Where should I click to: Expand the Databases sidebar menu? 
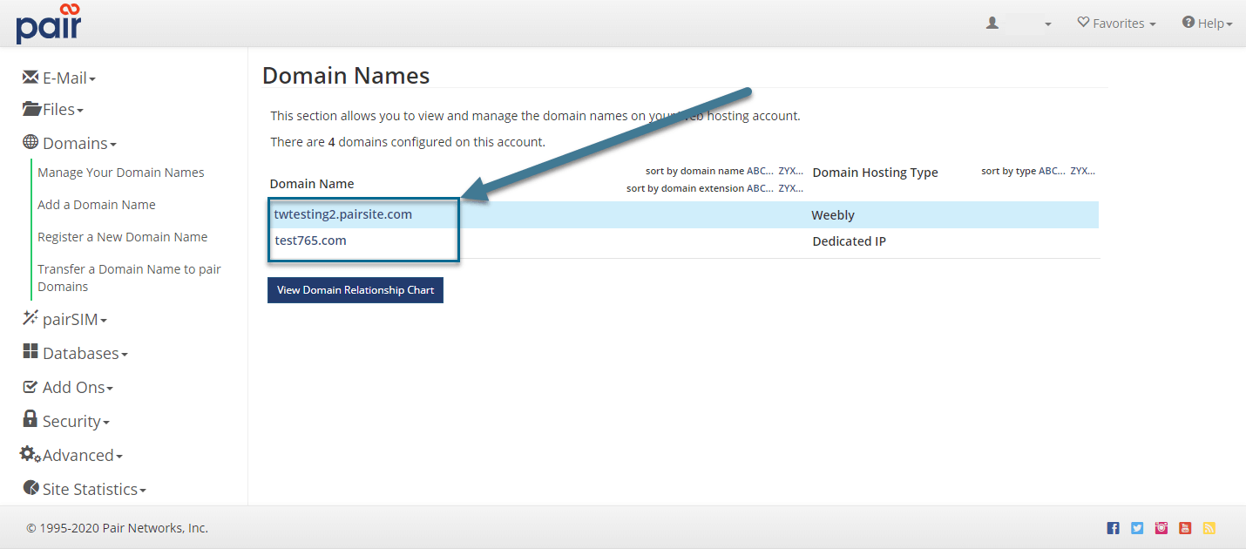tap(75, 353)
